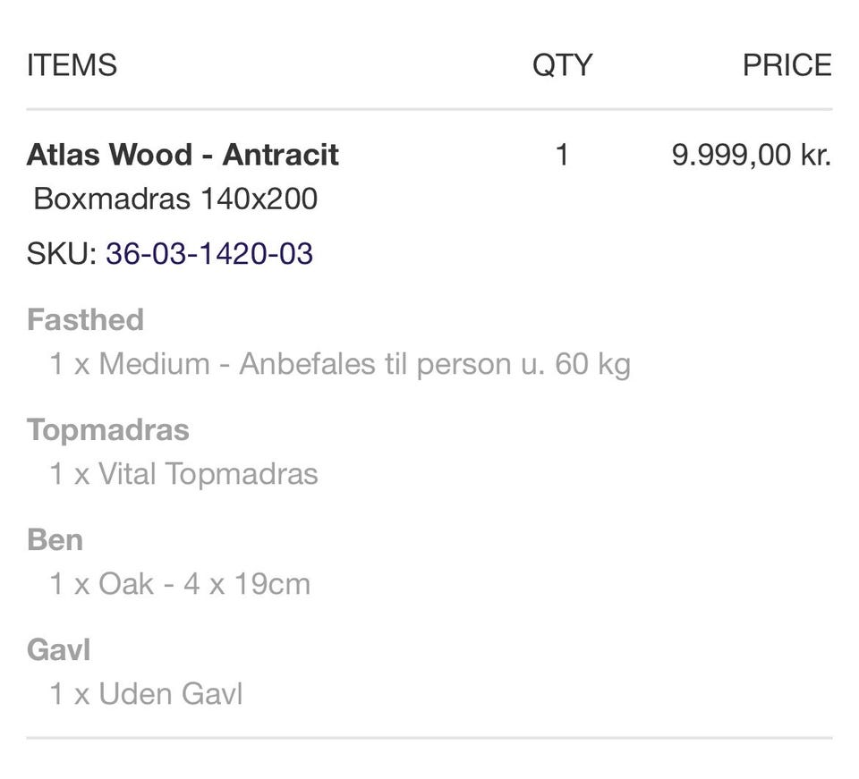Select the Vital Topmadras option line
This screenshot has height=779, width=859.
coord(183,474)
